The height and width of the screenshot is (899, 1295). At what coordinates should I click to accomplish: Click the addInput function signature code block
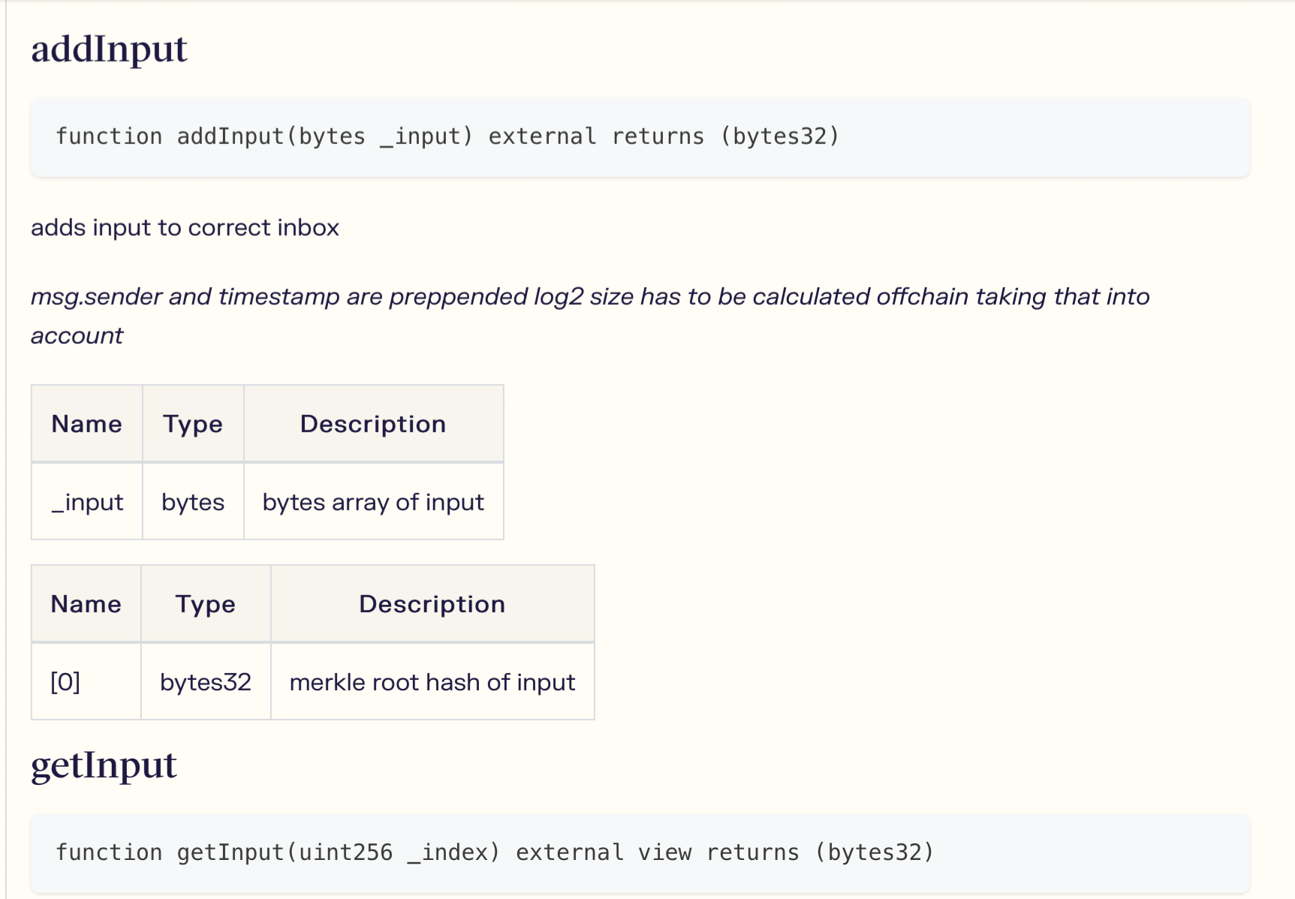point(640,137)
